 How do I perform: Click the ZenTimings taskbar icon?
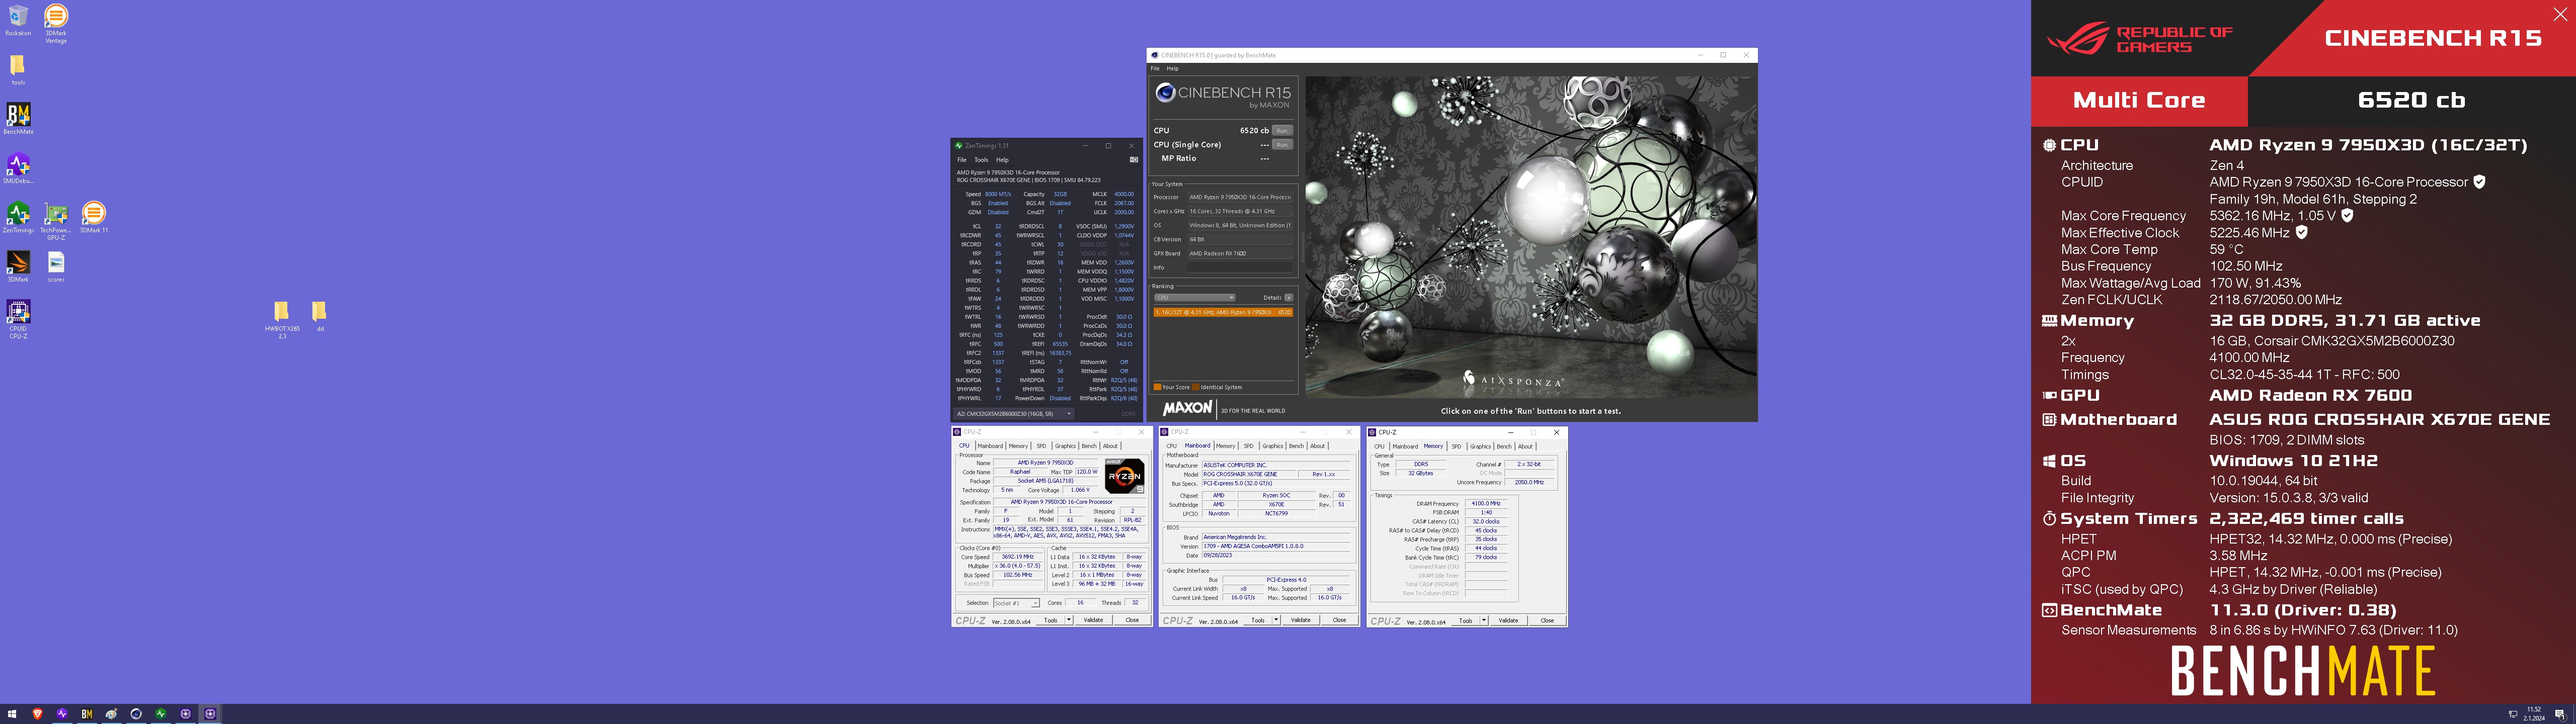(160, 714)
